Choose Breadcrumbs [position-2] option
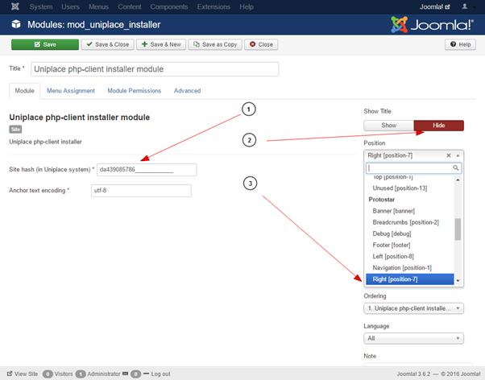485x380 pixels. pyautogui.click(x=409, y=222)
